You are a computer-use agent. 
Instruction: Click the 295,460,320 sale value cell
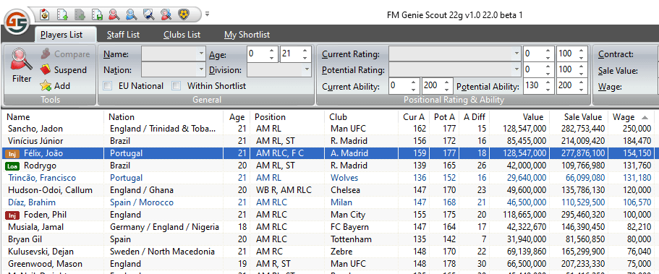click(579, 215)
